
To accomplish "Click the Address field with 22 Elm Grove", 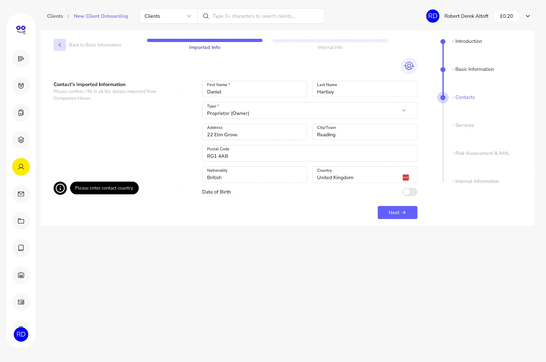I will [255, 132].
